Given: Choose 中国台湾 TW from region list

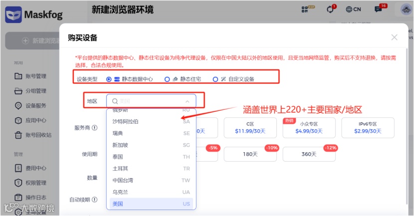Looking at the screenshot, I should pos(151,181).
